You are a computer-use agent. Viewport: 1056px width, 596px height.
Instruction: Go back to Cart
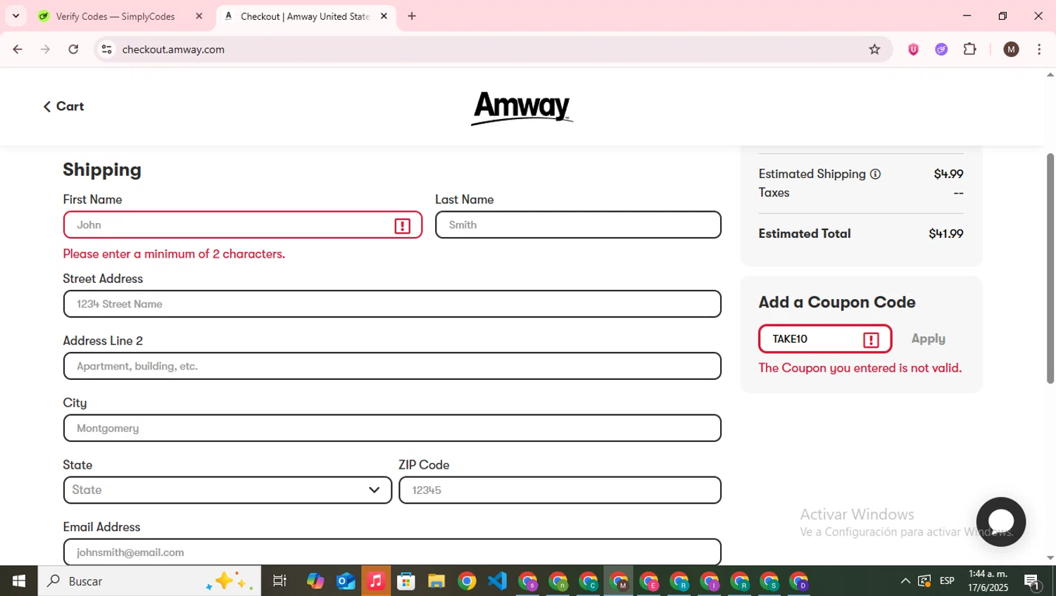(63, 106)
